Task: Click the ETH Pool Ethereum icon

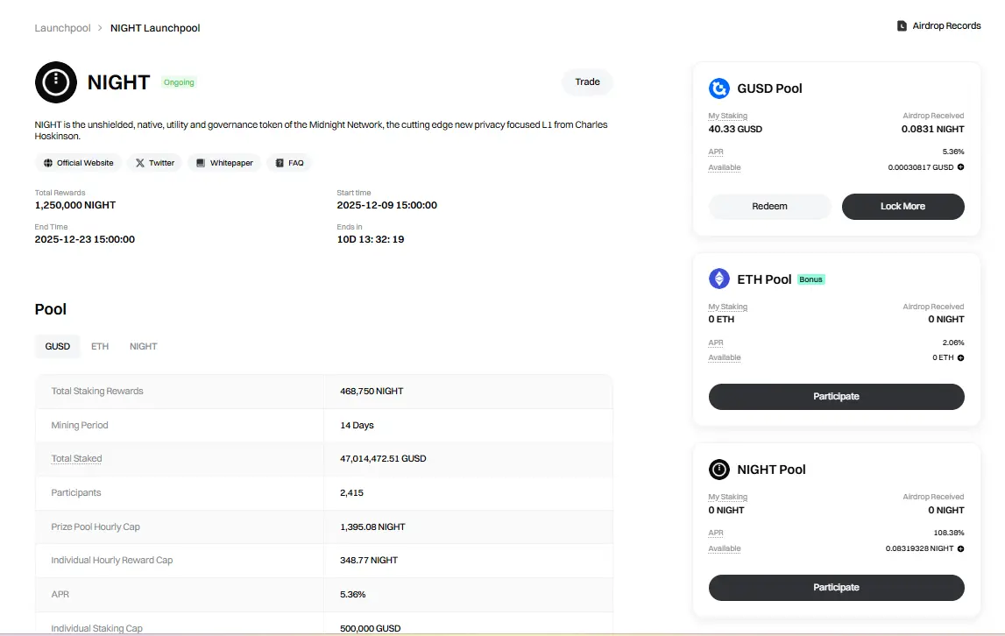Action: (x=719, y=279)
